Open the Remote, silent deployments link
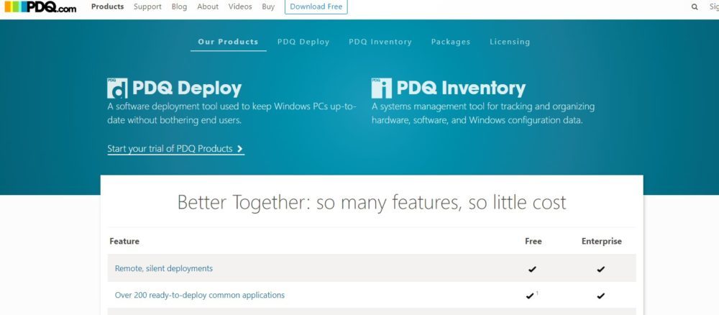 tap(164, 268)
